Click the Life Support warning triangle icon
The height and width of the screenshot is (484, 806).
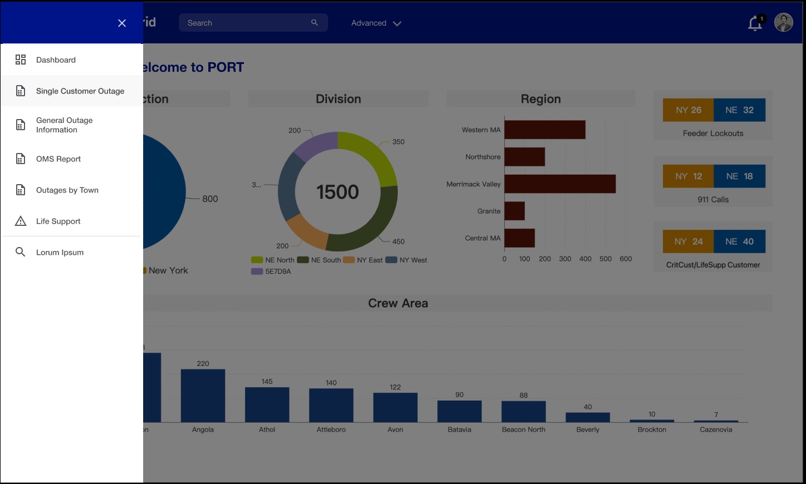tap(21, 221)
